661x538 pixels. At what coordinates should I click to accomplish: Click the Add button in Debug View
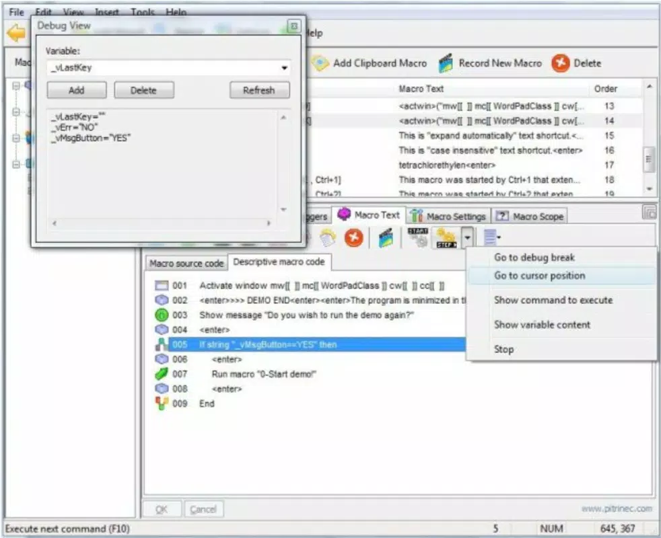[76, 90]
